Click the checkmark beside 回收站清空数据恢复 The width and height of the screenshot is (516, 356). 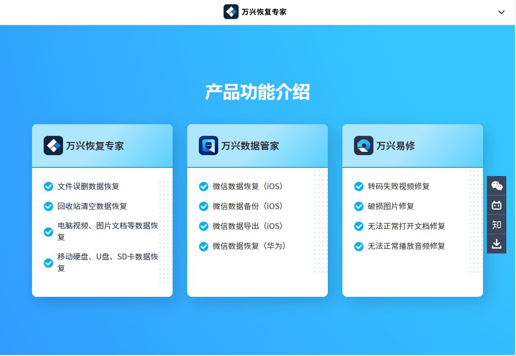click(x=48, y=206)
